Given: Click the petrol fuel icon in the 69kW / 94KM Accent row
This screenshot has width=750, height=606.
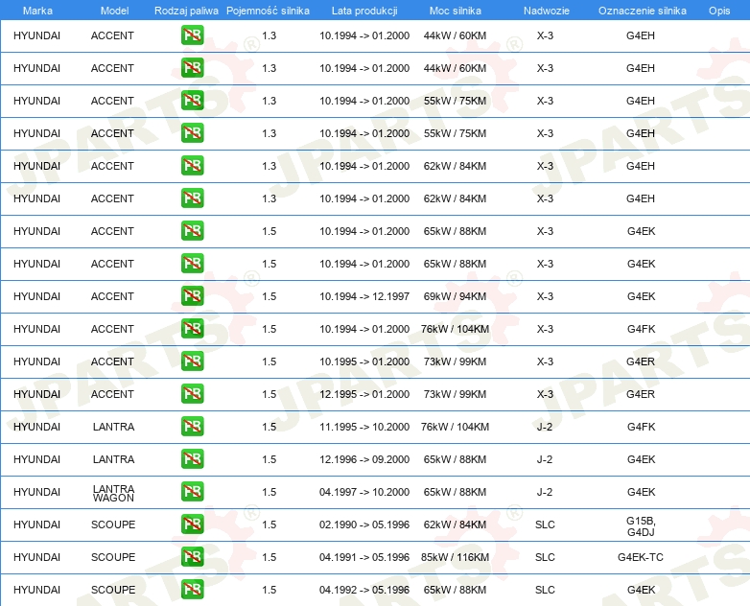Looking at the screenshot, I should click(x=192, y=296).
